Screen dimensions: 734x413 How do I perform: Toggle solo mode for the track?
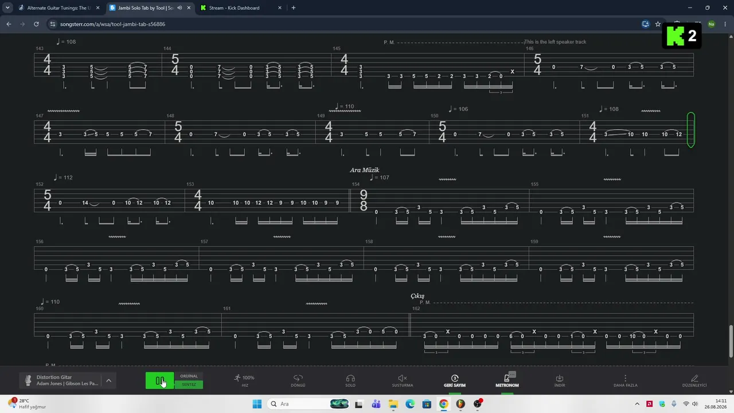[x=350, y=381]
